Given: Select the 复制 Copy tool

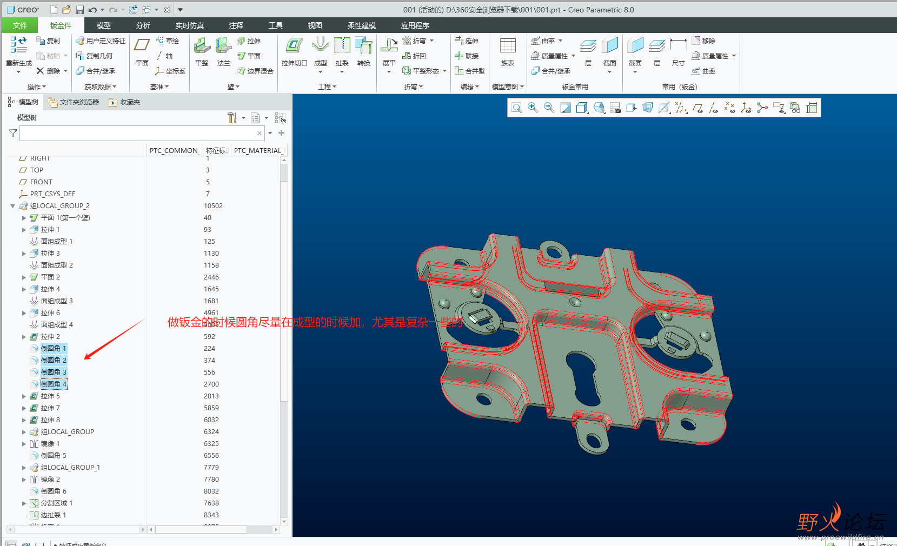Looking at the screenshot, I should click(48, 41).
